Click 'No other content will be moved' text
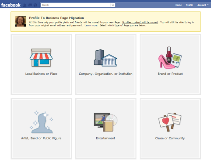The height and width of the screenshot is (166, 211). click(140, 22)
